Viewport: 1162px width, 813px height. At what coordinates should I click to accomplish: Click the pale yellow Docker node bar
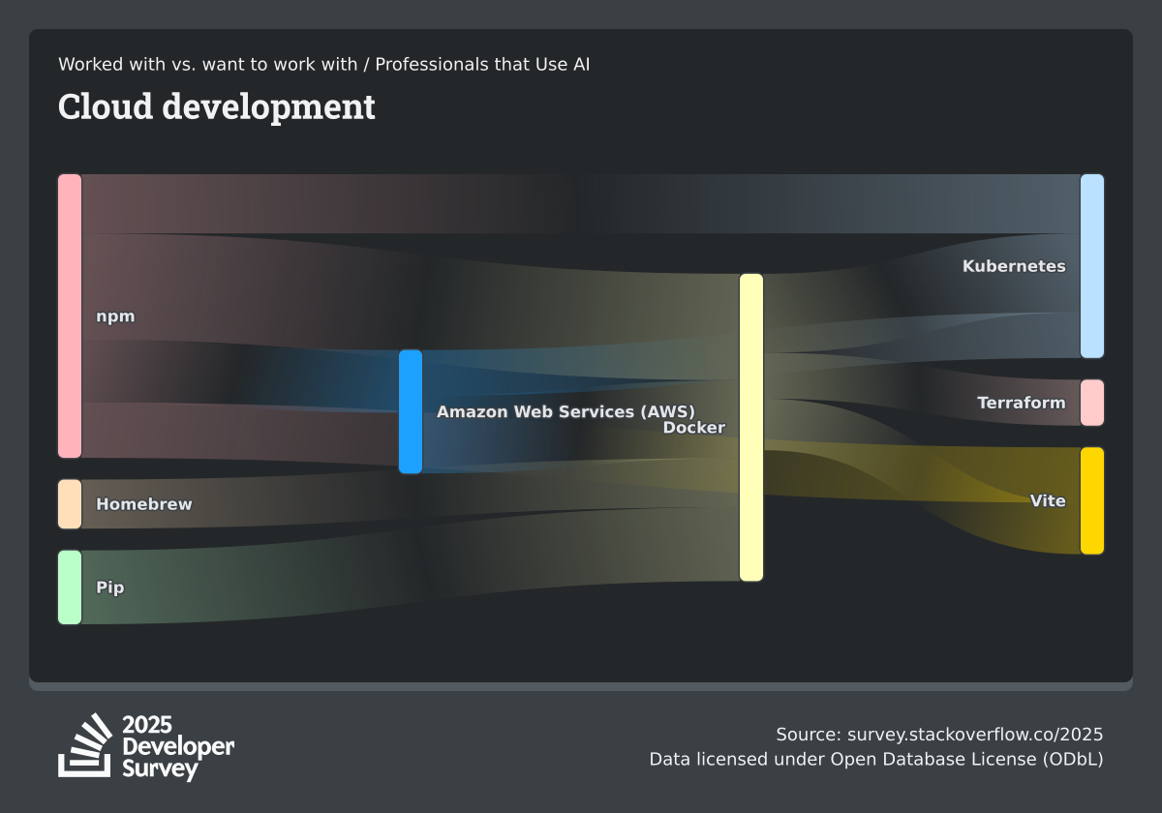[751, 427]
